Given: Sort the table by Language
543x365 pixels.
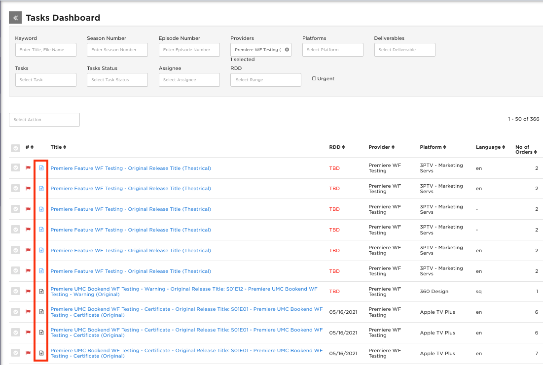Looking at the screenshot, I should (x=490, y=147).
